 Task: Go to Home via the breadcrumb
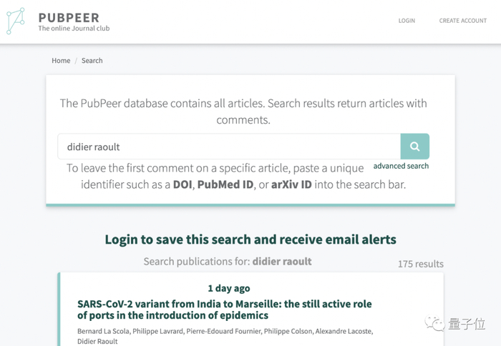point(61,61)
